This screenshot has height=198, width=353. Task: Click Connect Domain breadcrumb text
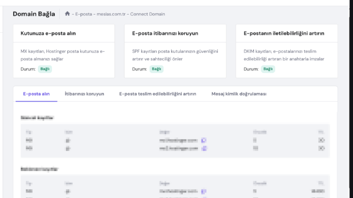point(147,14)
